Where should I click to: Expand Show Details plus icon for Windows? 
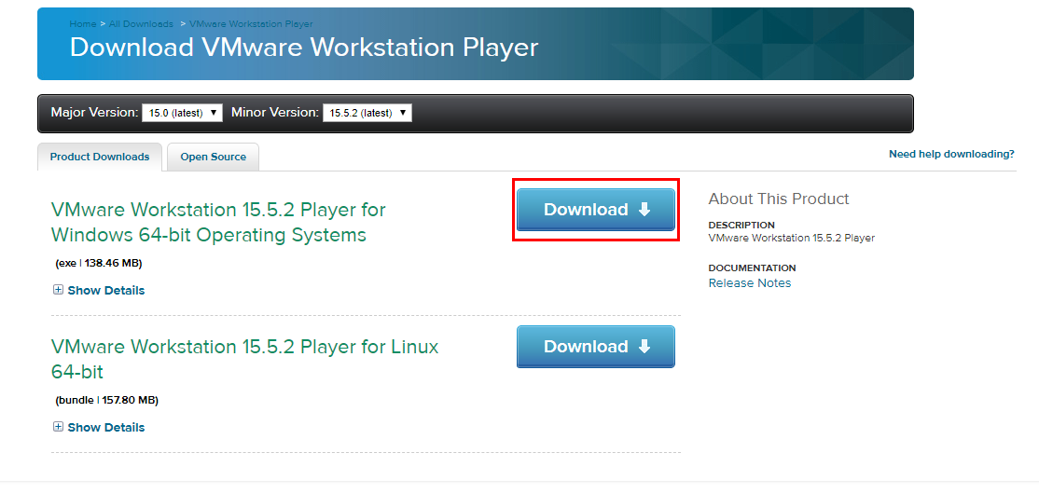tap(59, 289)
